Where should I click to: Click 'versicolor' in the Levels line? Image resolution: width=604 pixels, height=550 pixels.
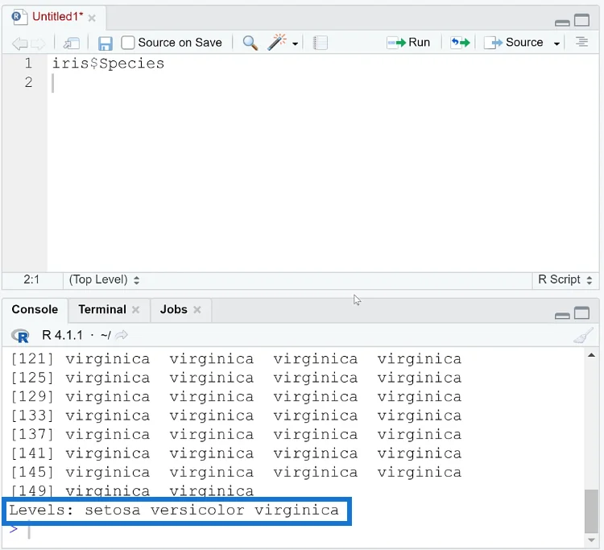pos(197,510)
